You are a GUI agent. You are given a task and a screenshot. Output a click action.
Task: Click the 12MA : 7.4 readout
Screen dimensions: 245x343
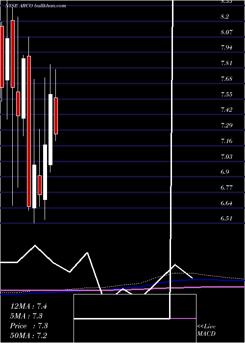pos(28,306)
